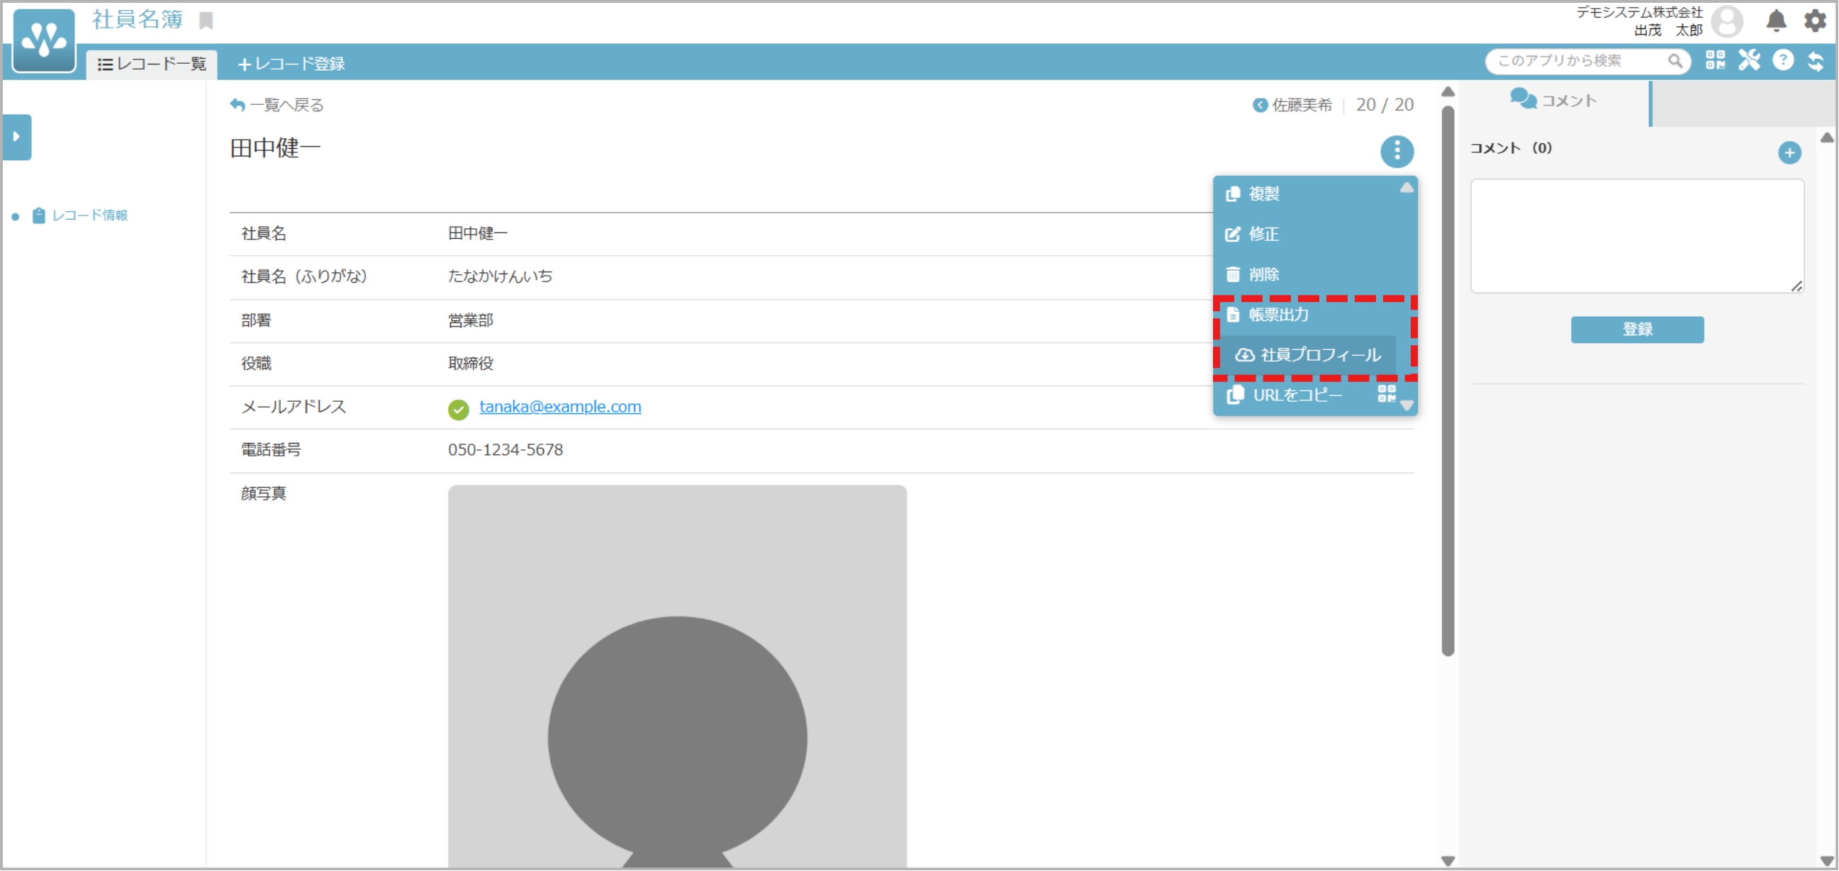Click the このアプリから検索 search field
Screen dimensions: 1839x871
[1577, 62]
